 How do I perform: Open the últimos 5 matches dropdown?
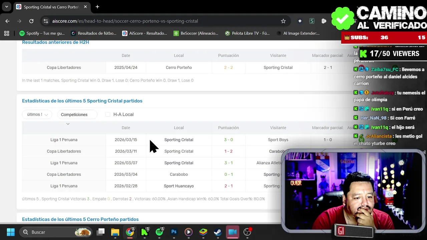pyautogui.click(x=37, y=114)
